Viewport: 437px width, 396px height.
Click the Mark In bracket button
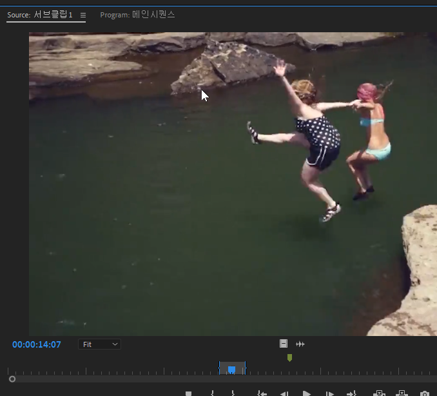211,393
